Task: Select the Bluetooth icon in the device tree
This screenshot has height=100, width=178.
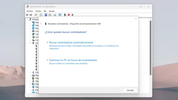Action: click(x=33, y=28)
